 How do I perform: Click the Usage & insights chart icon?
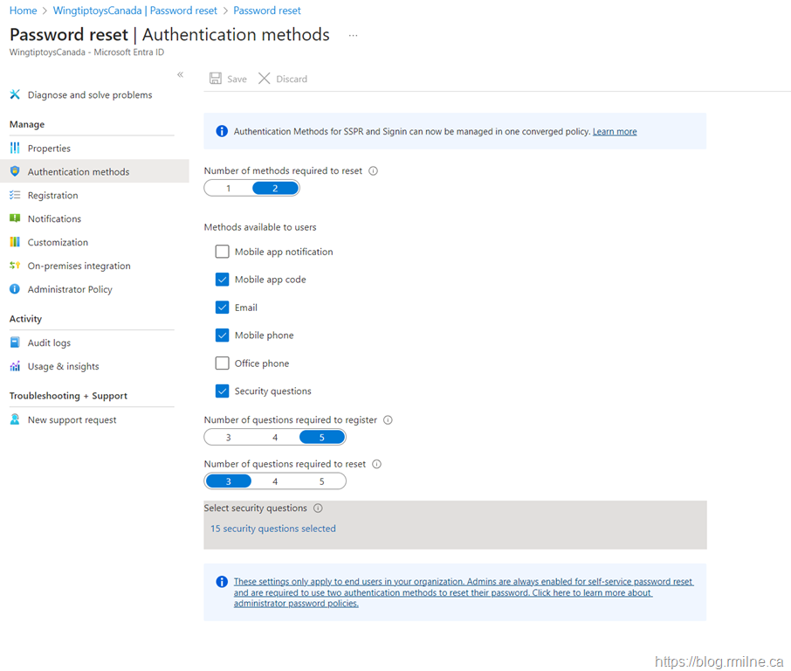[15, 367]
